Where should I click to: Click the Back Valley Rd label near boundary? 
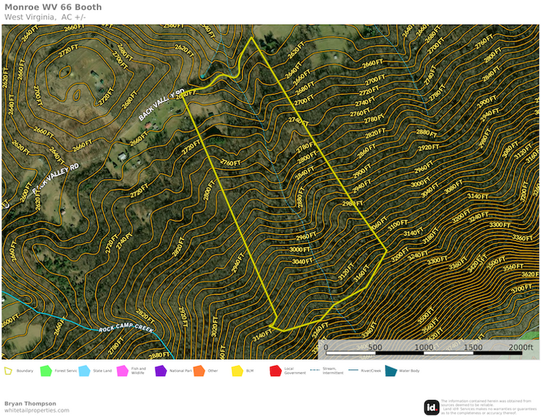161,106
